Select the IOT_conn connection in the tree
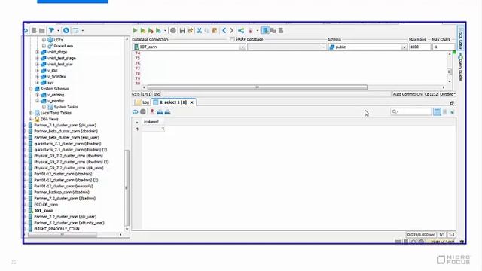The image size is (482, 271). (x=44, y=211)
